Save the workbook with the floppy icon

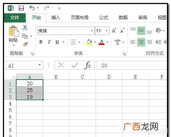click(x=21, y=8)
